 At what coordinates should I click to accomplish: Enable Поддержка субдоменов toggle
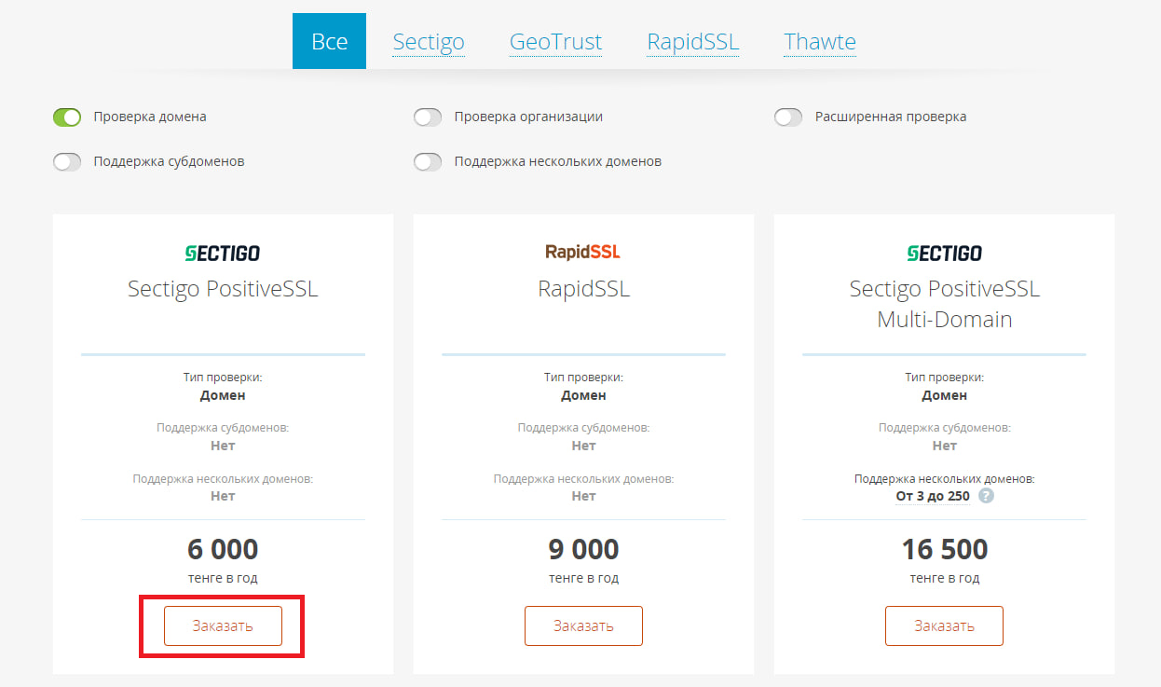pyautogui.click(x=67, y=162)
